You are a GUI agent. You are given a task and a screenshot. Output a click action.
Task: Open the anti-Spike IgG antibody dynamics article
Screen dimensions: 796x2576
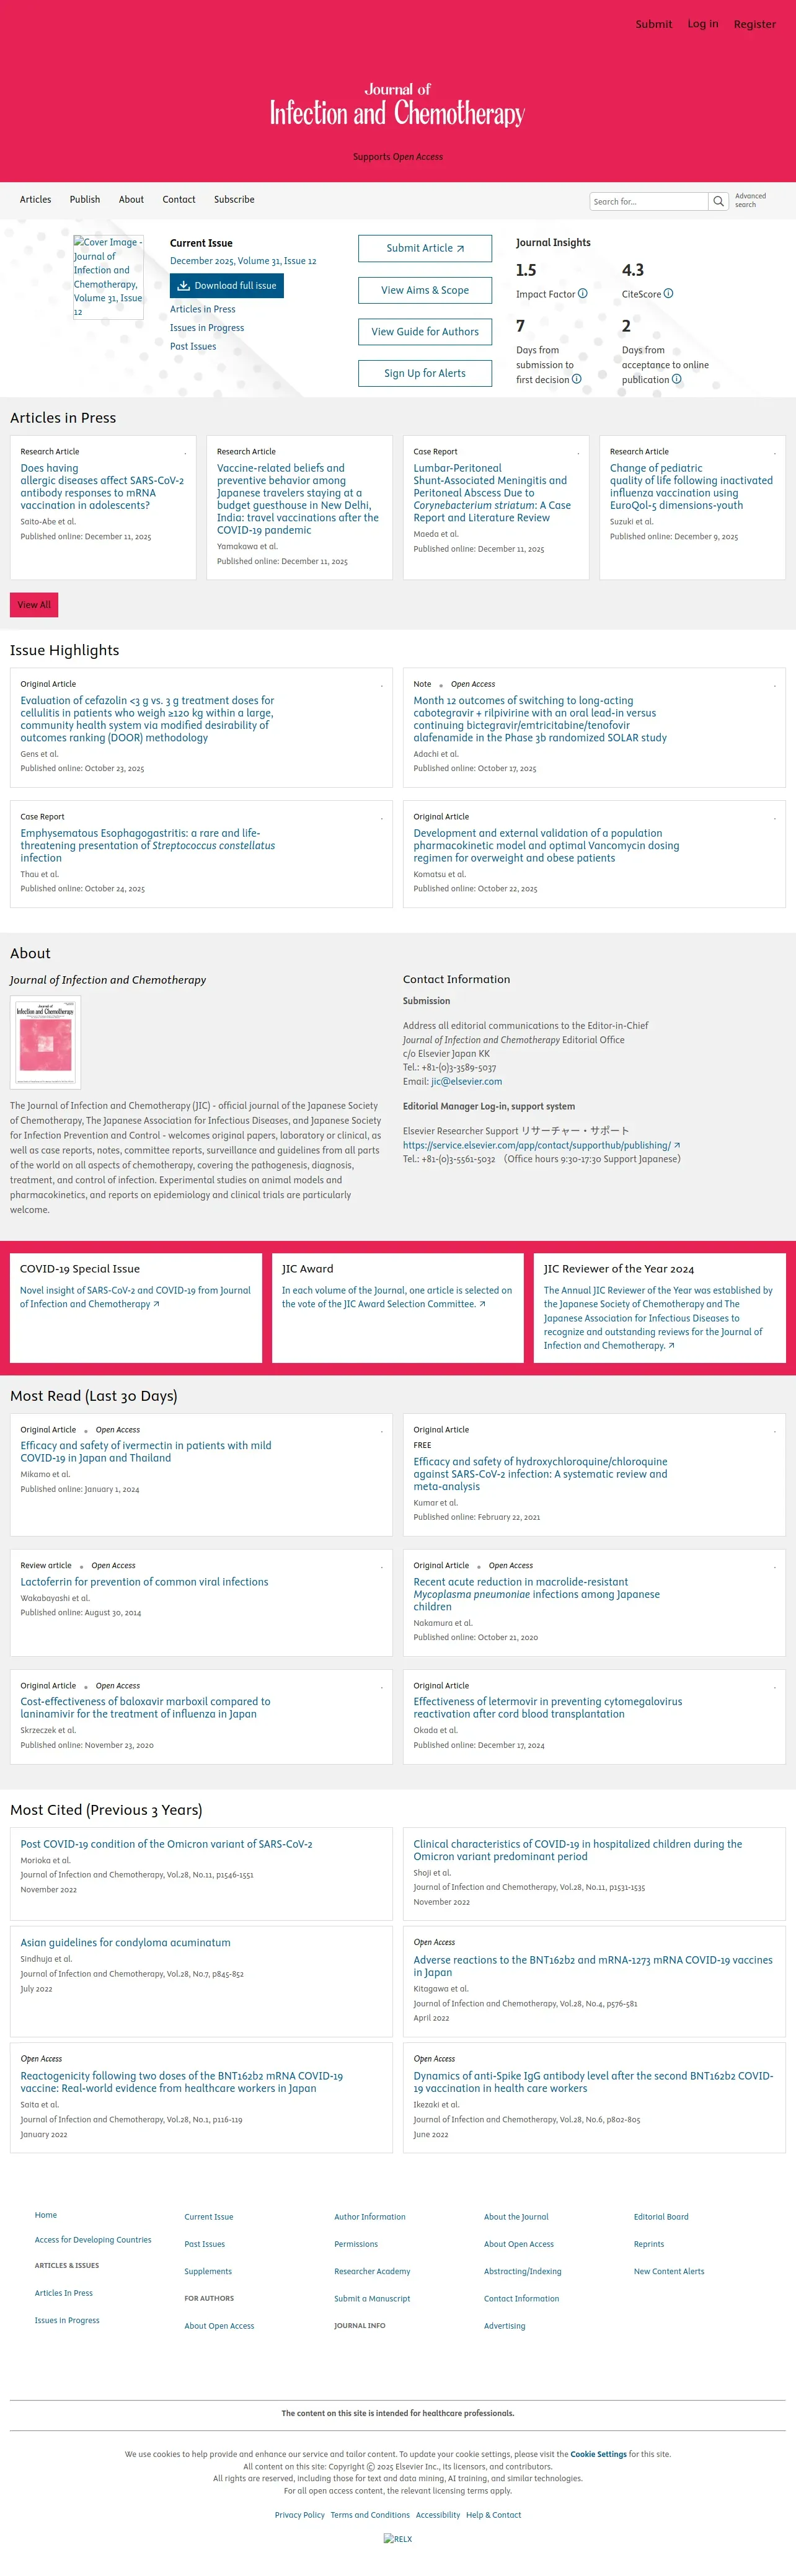(593, 2082)
